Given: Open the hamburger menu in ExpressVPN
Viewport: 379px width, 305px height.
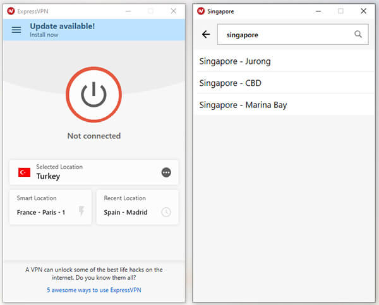Looking at the screenshot, I should tap(16, 30).
